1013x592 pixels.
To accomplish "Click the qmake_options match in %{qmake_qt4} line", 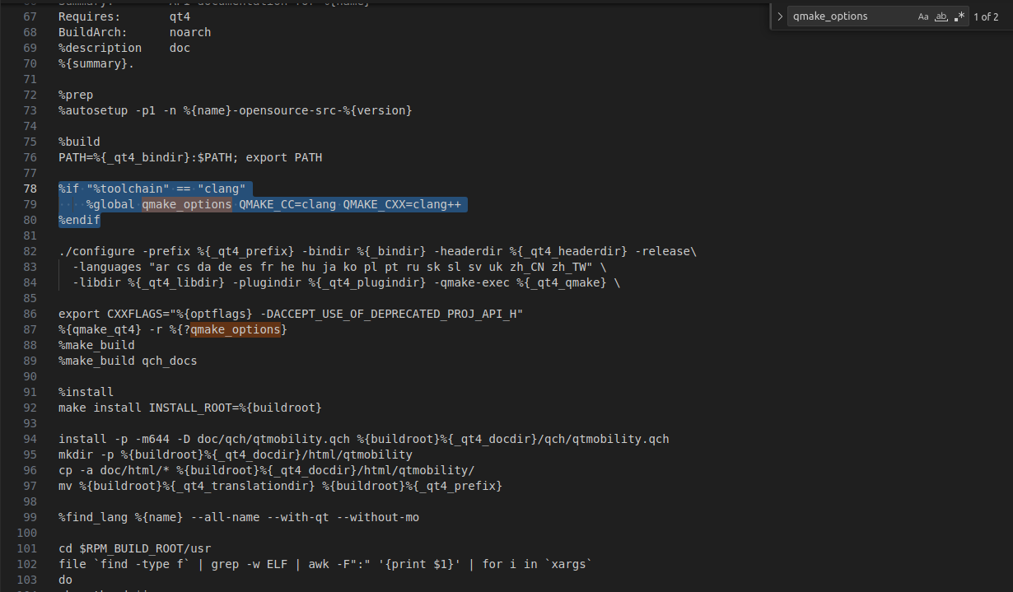I will click(x=236, y=329).
